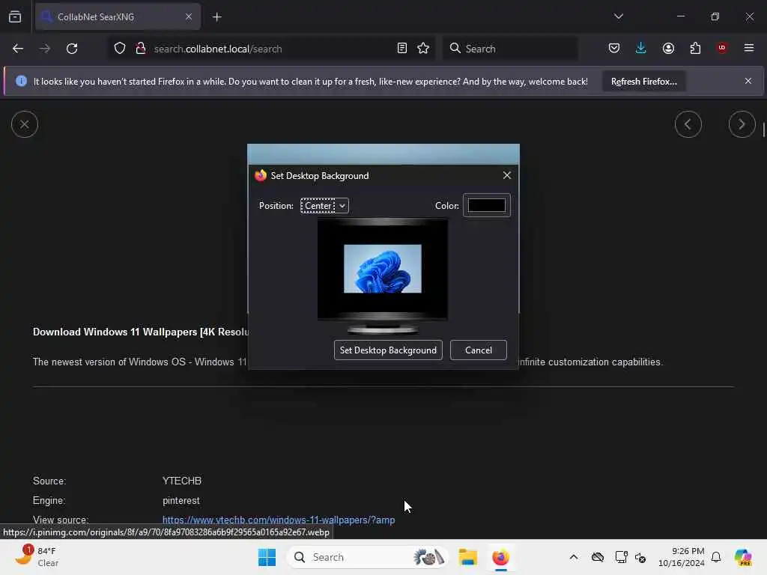767x575 pixels.
Task: Close the image detail view with circled X
Action: 25,124
